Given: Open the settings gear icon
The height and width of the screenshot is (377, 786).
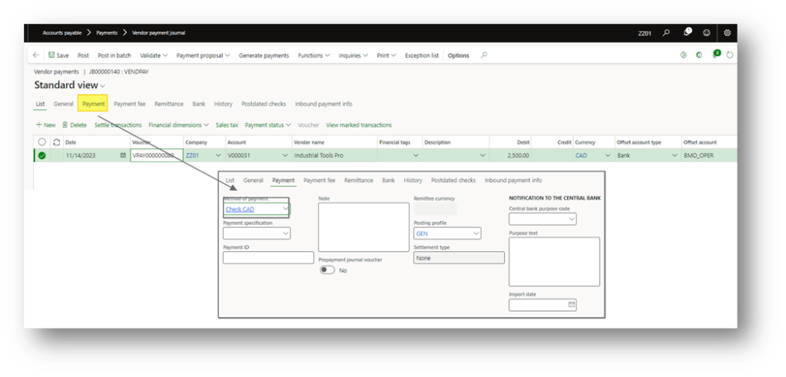Looking at the screenshot, I should tap(727, 33).
